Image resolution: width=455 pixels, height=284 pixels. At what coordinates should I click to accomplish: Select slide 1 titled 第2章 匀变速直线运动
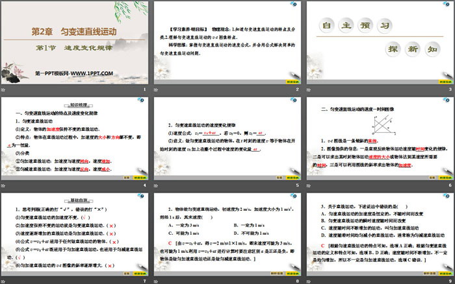point(75,43)
